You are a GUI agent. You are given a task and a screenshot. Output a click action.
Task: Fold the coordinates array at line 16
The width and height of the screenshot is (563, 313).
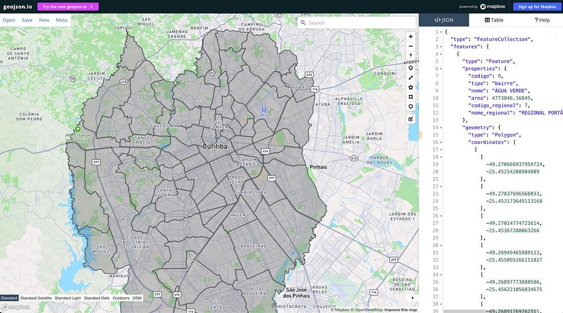pyautogui.click(x=441, y=142)
